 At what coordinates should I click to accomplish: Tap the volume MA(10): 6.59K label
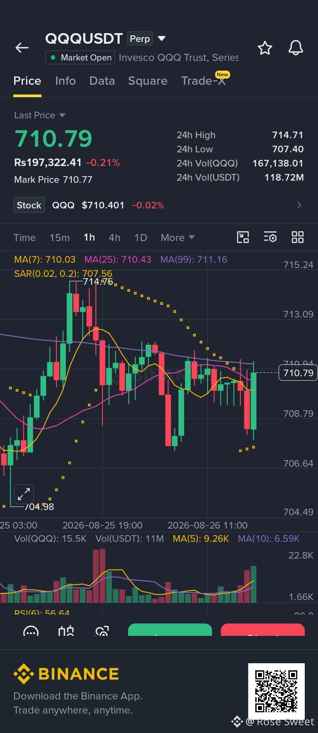click(x=269, y=539)
